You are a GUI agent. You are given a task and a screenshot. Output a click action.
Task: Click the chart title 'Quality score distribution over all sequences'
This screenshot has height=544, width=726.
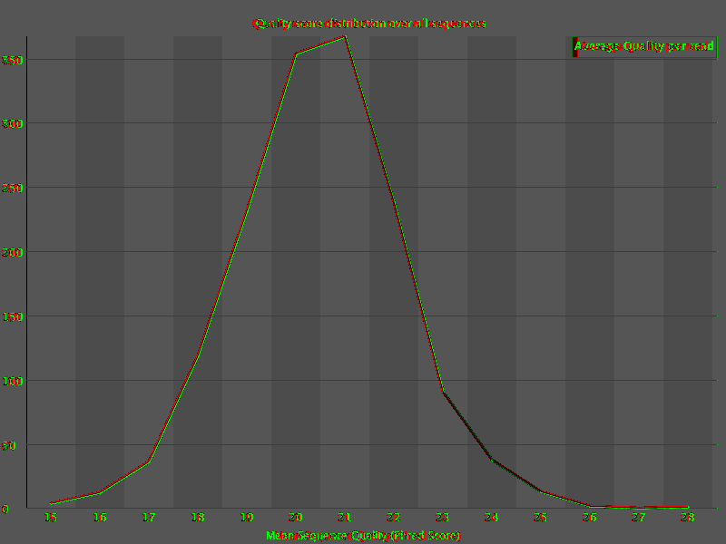[x=369, y=24]
